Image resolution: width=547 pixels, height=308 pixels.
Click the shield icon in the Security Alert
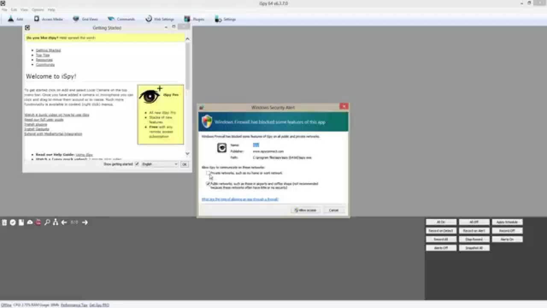pos(207,121)
